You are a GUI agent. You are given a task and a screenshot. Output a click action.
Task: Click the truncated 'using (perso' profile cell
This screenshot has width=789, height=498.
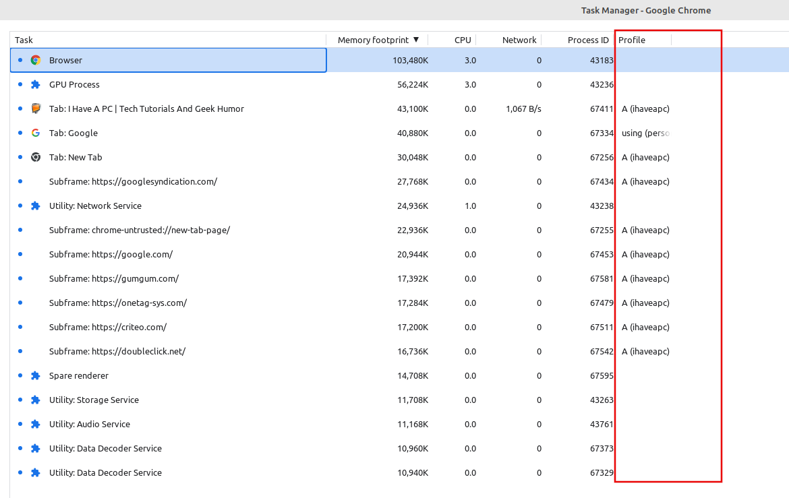click(x=645, y=133)
